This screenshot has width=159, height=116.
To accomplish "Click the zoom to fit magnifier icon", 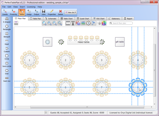I will click(44, 23).
